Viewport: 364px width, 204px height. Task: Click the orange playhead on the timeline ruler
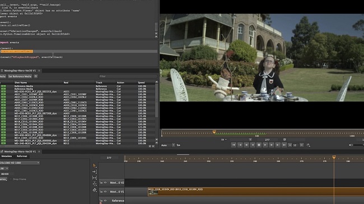(x=334, y=158)
